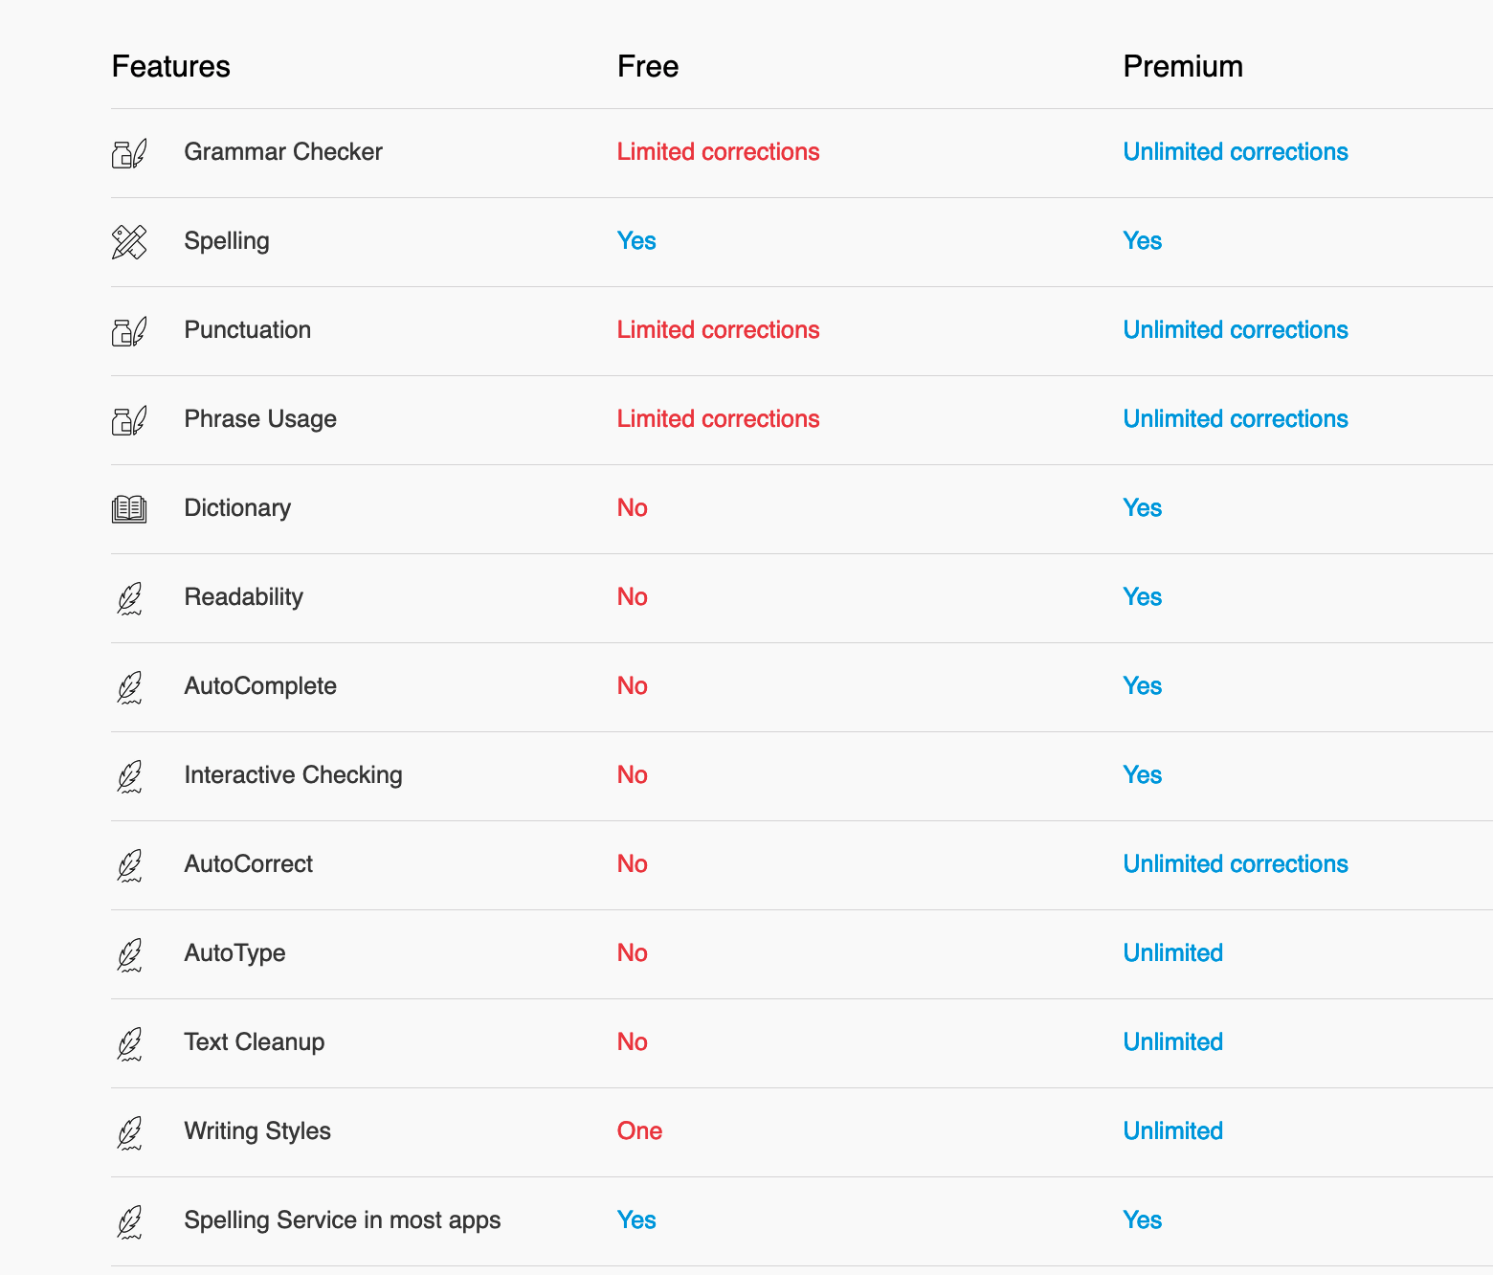Click the Spelling pencil and ruler icon
Image resolution: width=1493 pixels, height=1275 pixels.
(x=129, y=242)
